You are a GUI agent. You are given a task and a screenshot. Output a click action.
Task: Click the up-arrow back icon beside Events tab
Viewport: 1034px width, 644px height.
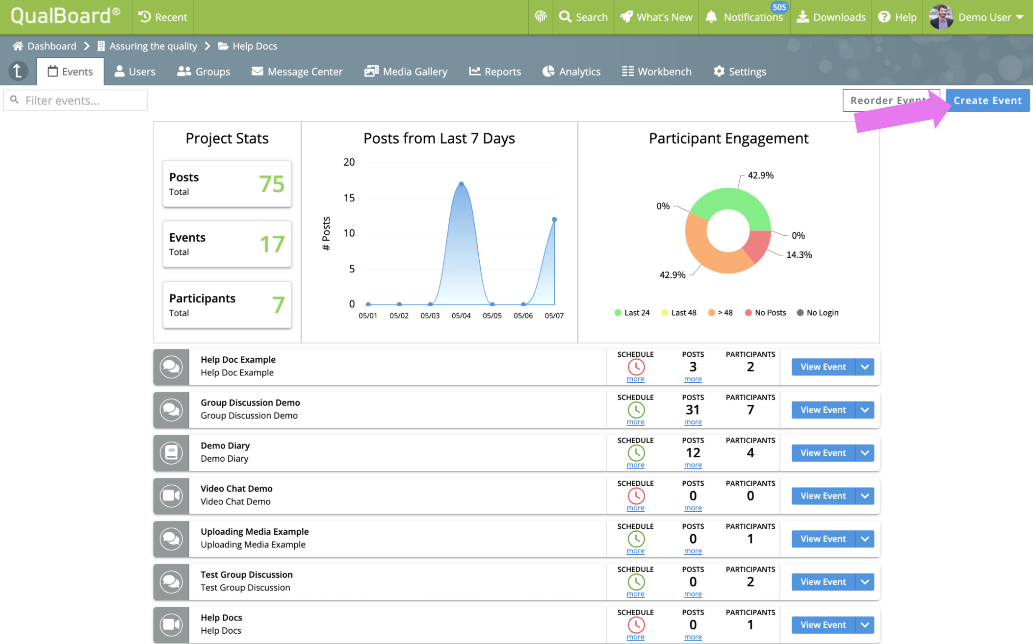click(x=18, y=72)
